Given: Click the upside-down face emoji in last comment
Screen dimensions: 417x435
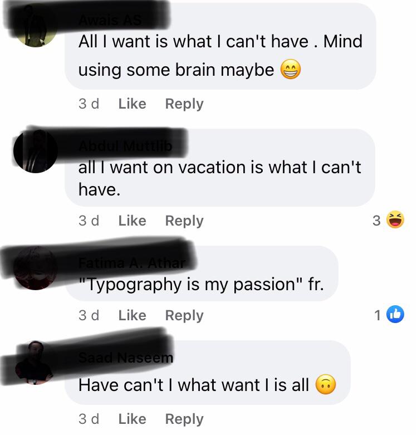Looking at the screenshot, I should 326,385.
